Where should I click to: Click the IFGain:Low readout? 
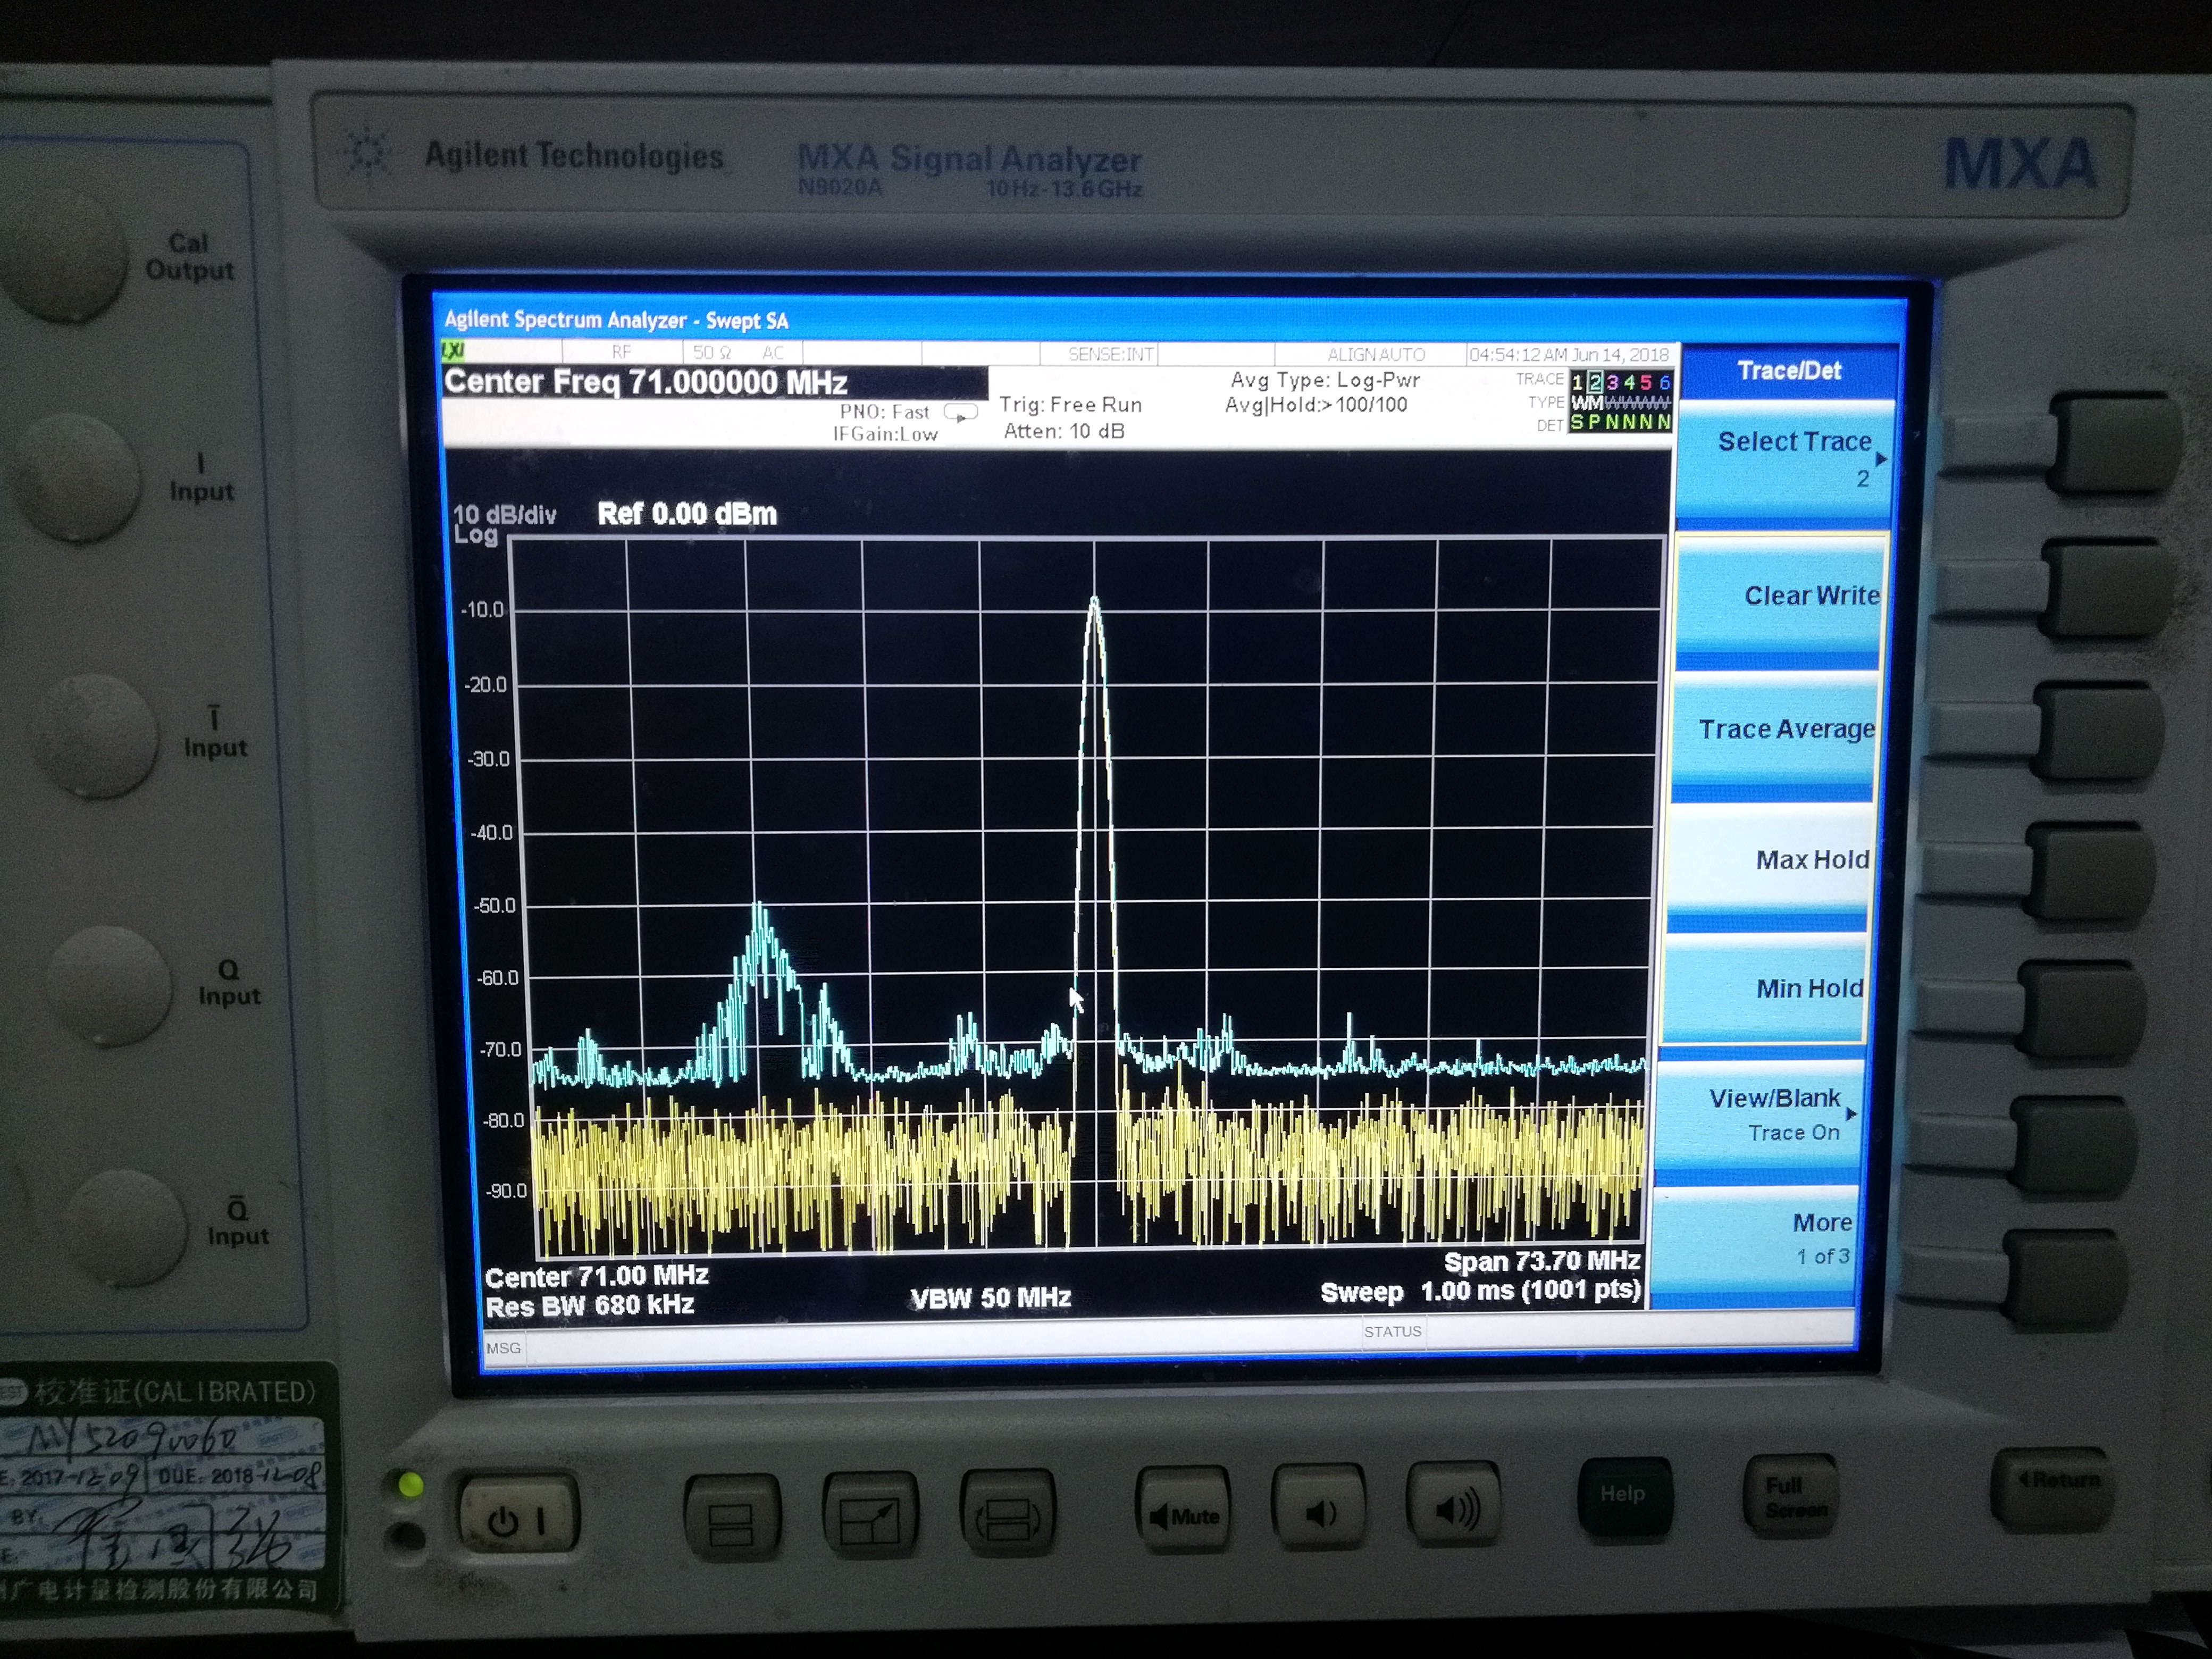(x=885, y=434)
